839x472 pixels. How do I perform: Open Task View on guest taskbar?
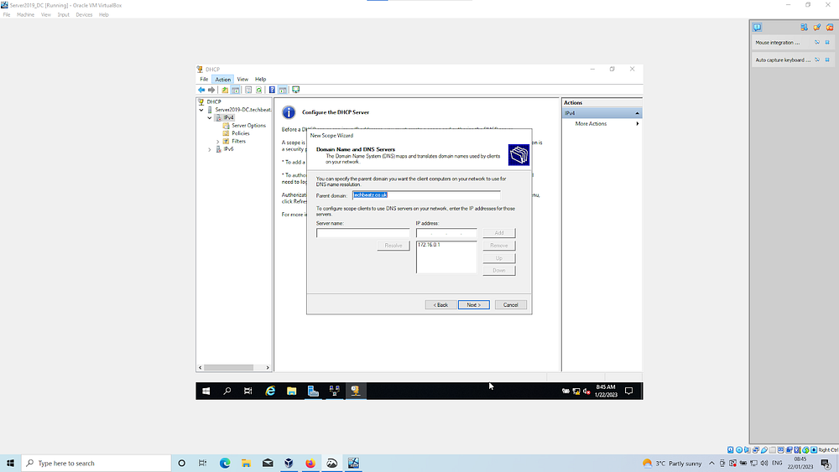248,392
